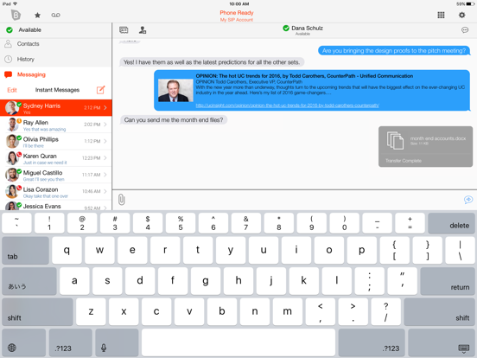Viewport: 477px width, 358px height.
Task: Open the History section
Action: point(55,59)
